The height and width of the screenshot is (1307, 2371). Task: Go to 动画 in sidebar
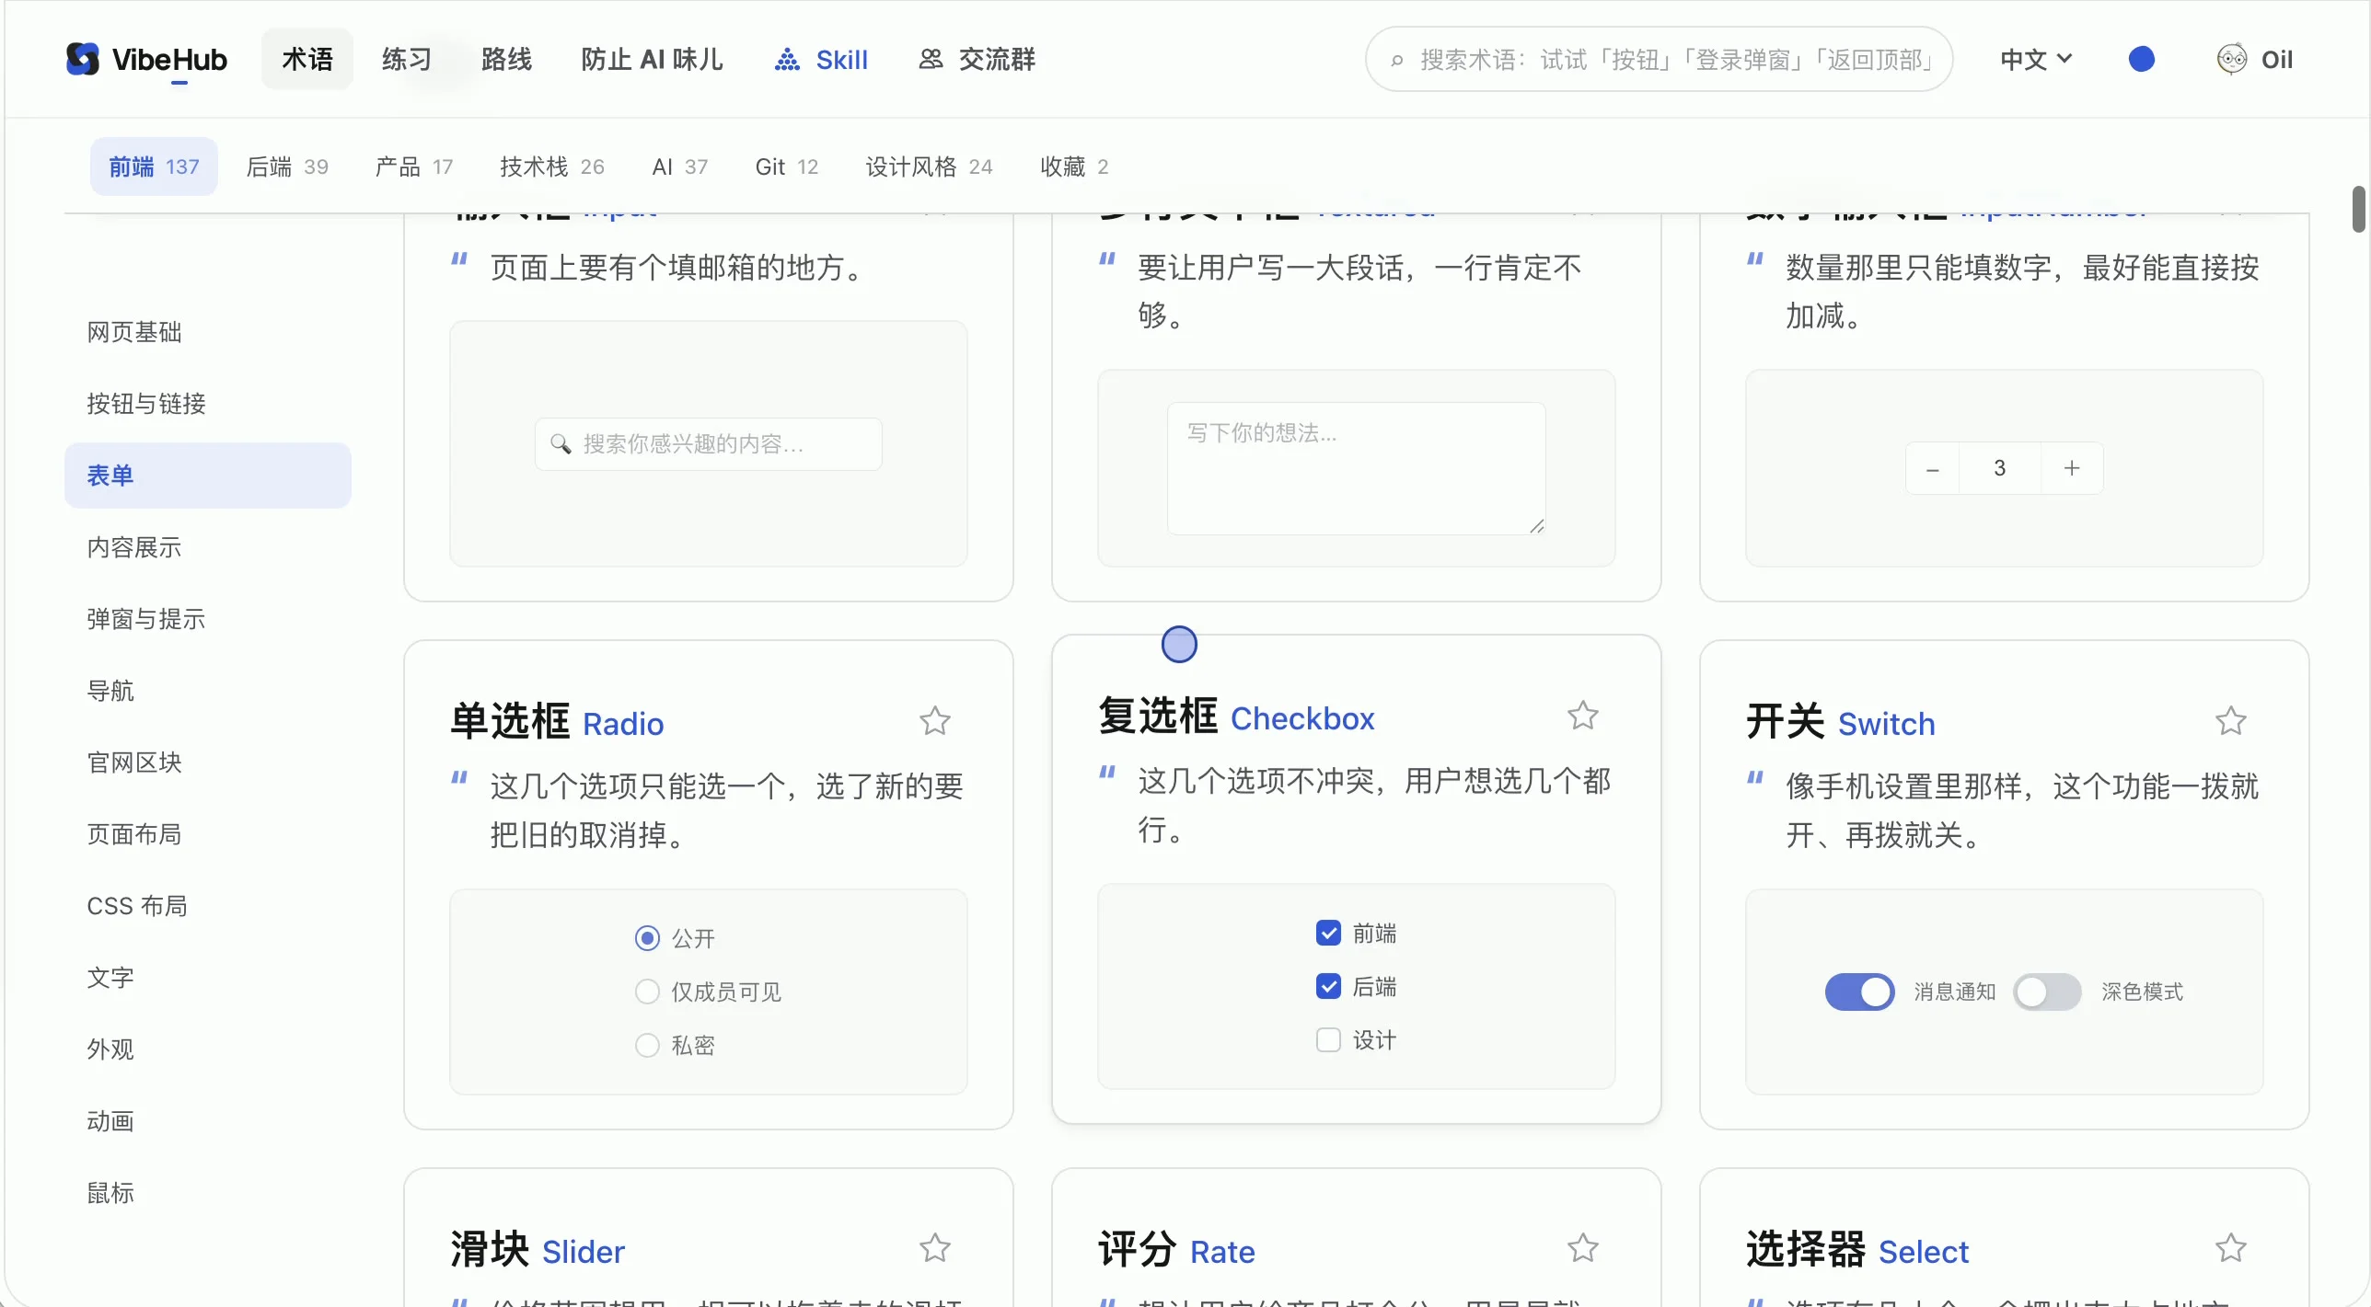[208, 1121]
